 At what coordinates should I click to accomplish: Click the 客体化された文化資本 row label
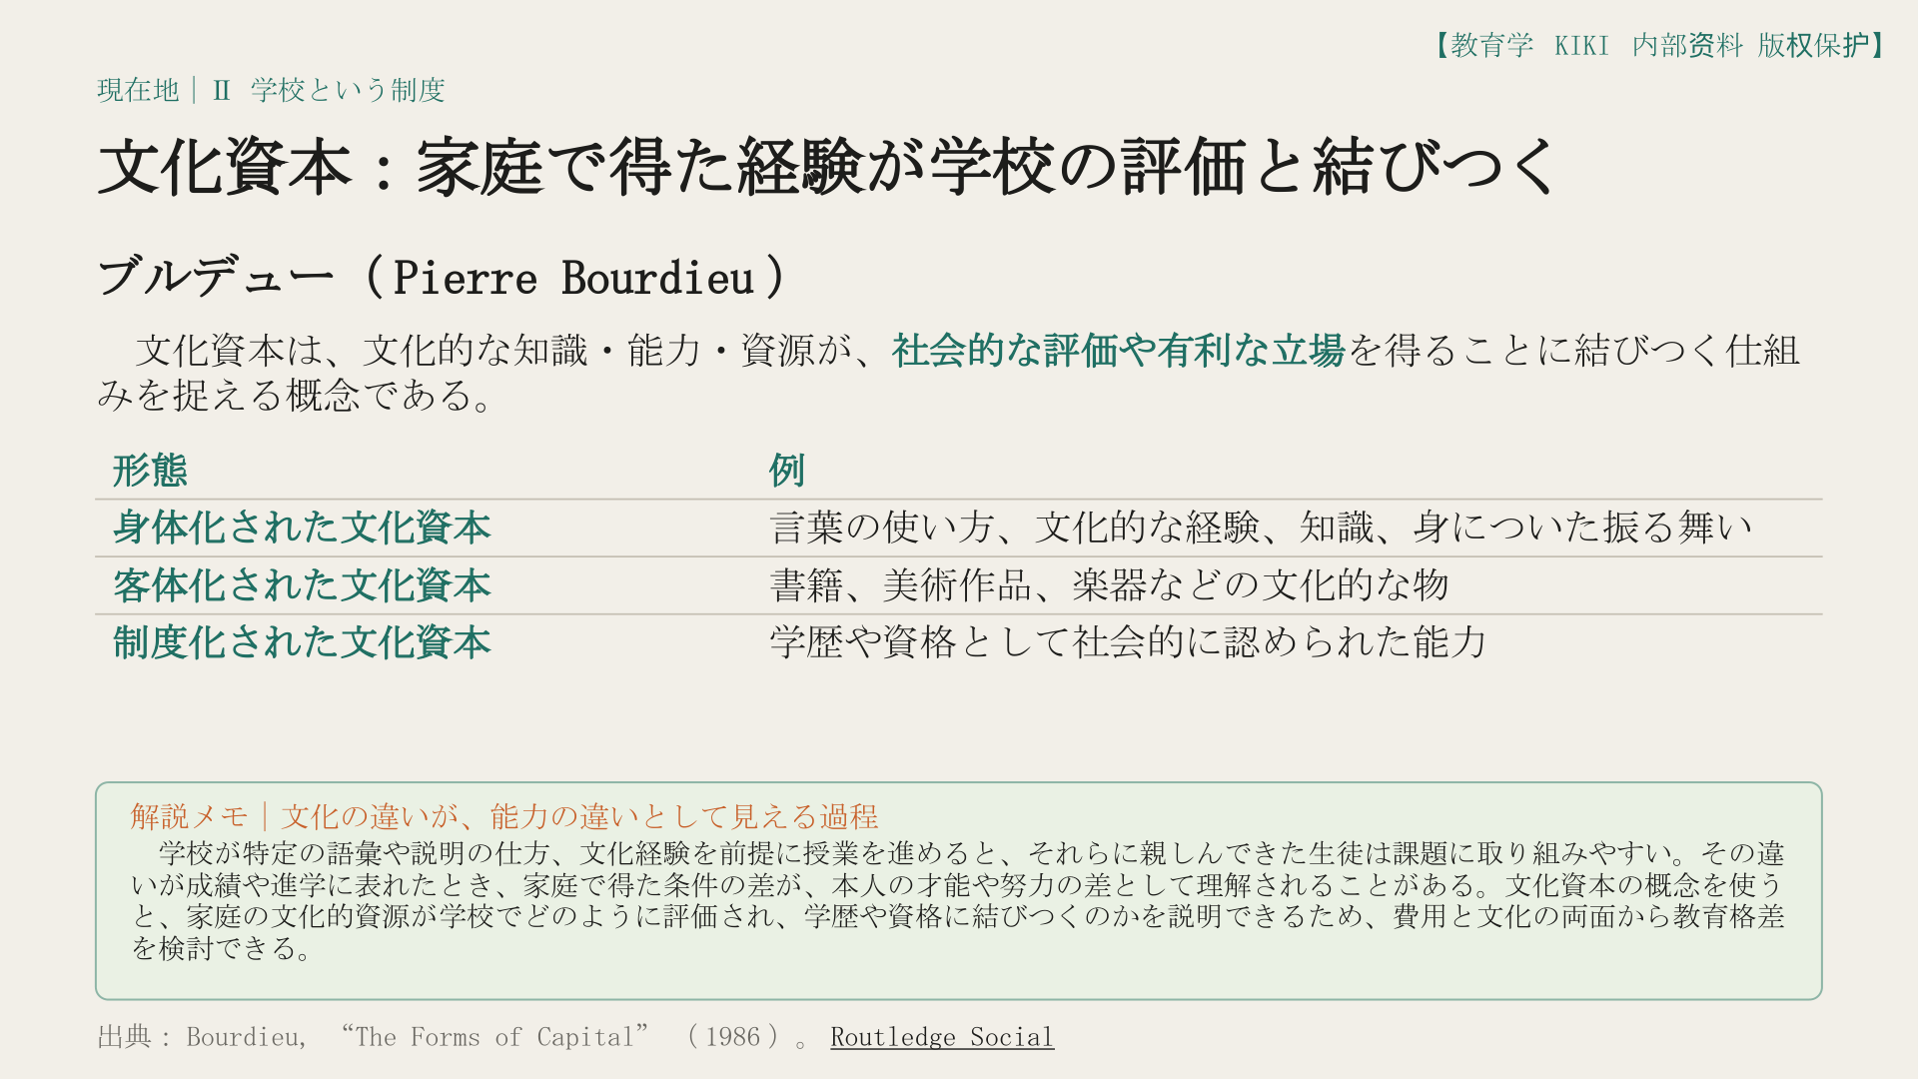tap(302, 585)
